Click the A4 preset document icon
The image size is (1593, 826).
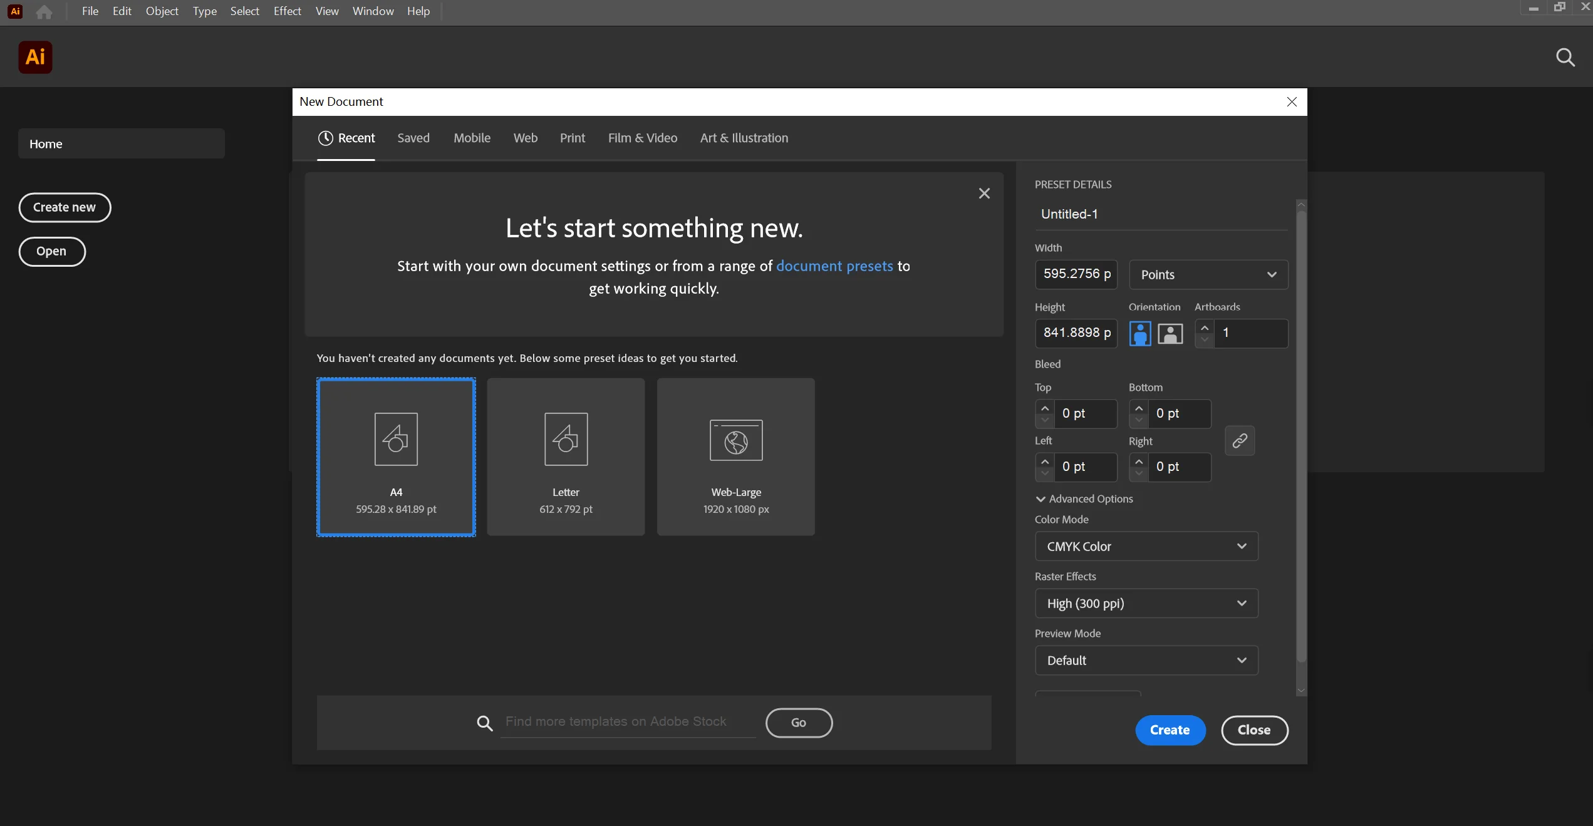(396, 439)
